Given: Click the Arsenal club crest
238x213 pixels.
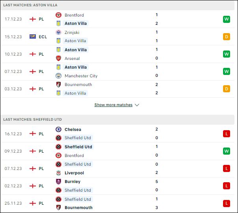Looking at the screenshot, I should (58, 58).
